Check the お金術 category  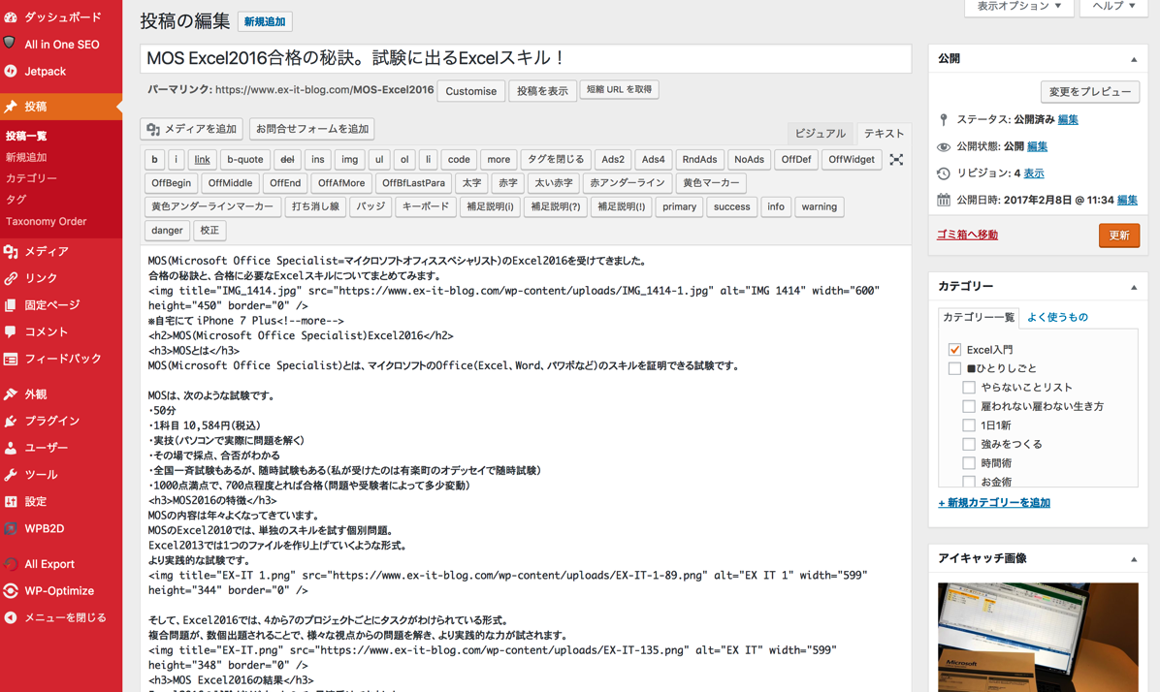[968, 482]
